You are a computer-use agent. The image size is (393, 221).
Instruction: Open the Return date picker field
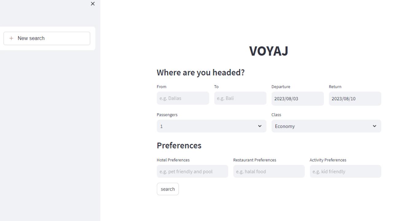click(355, 99)
